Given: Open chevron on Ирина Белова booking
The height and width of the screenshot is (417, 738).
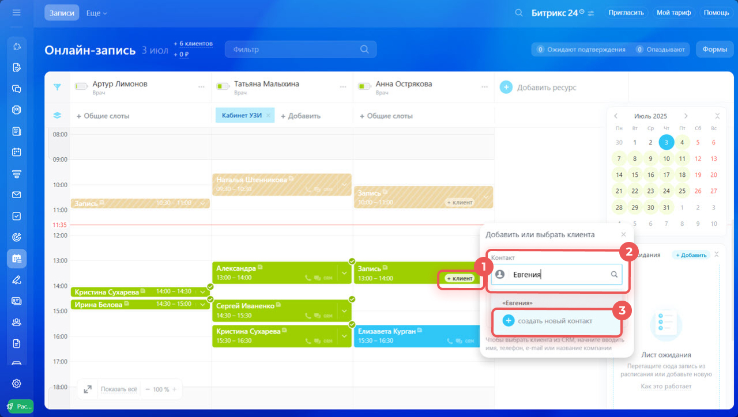Looking at the screenshot, I should [x=202, y=304].
